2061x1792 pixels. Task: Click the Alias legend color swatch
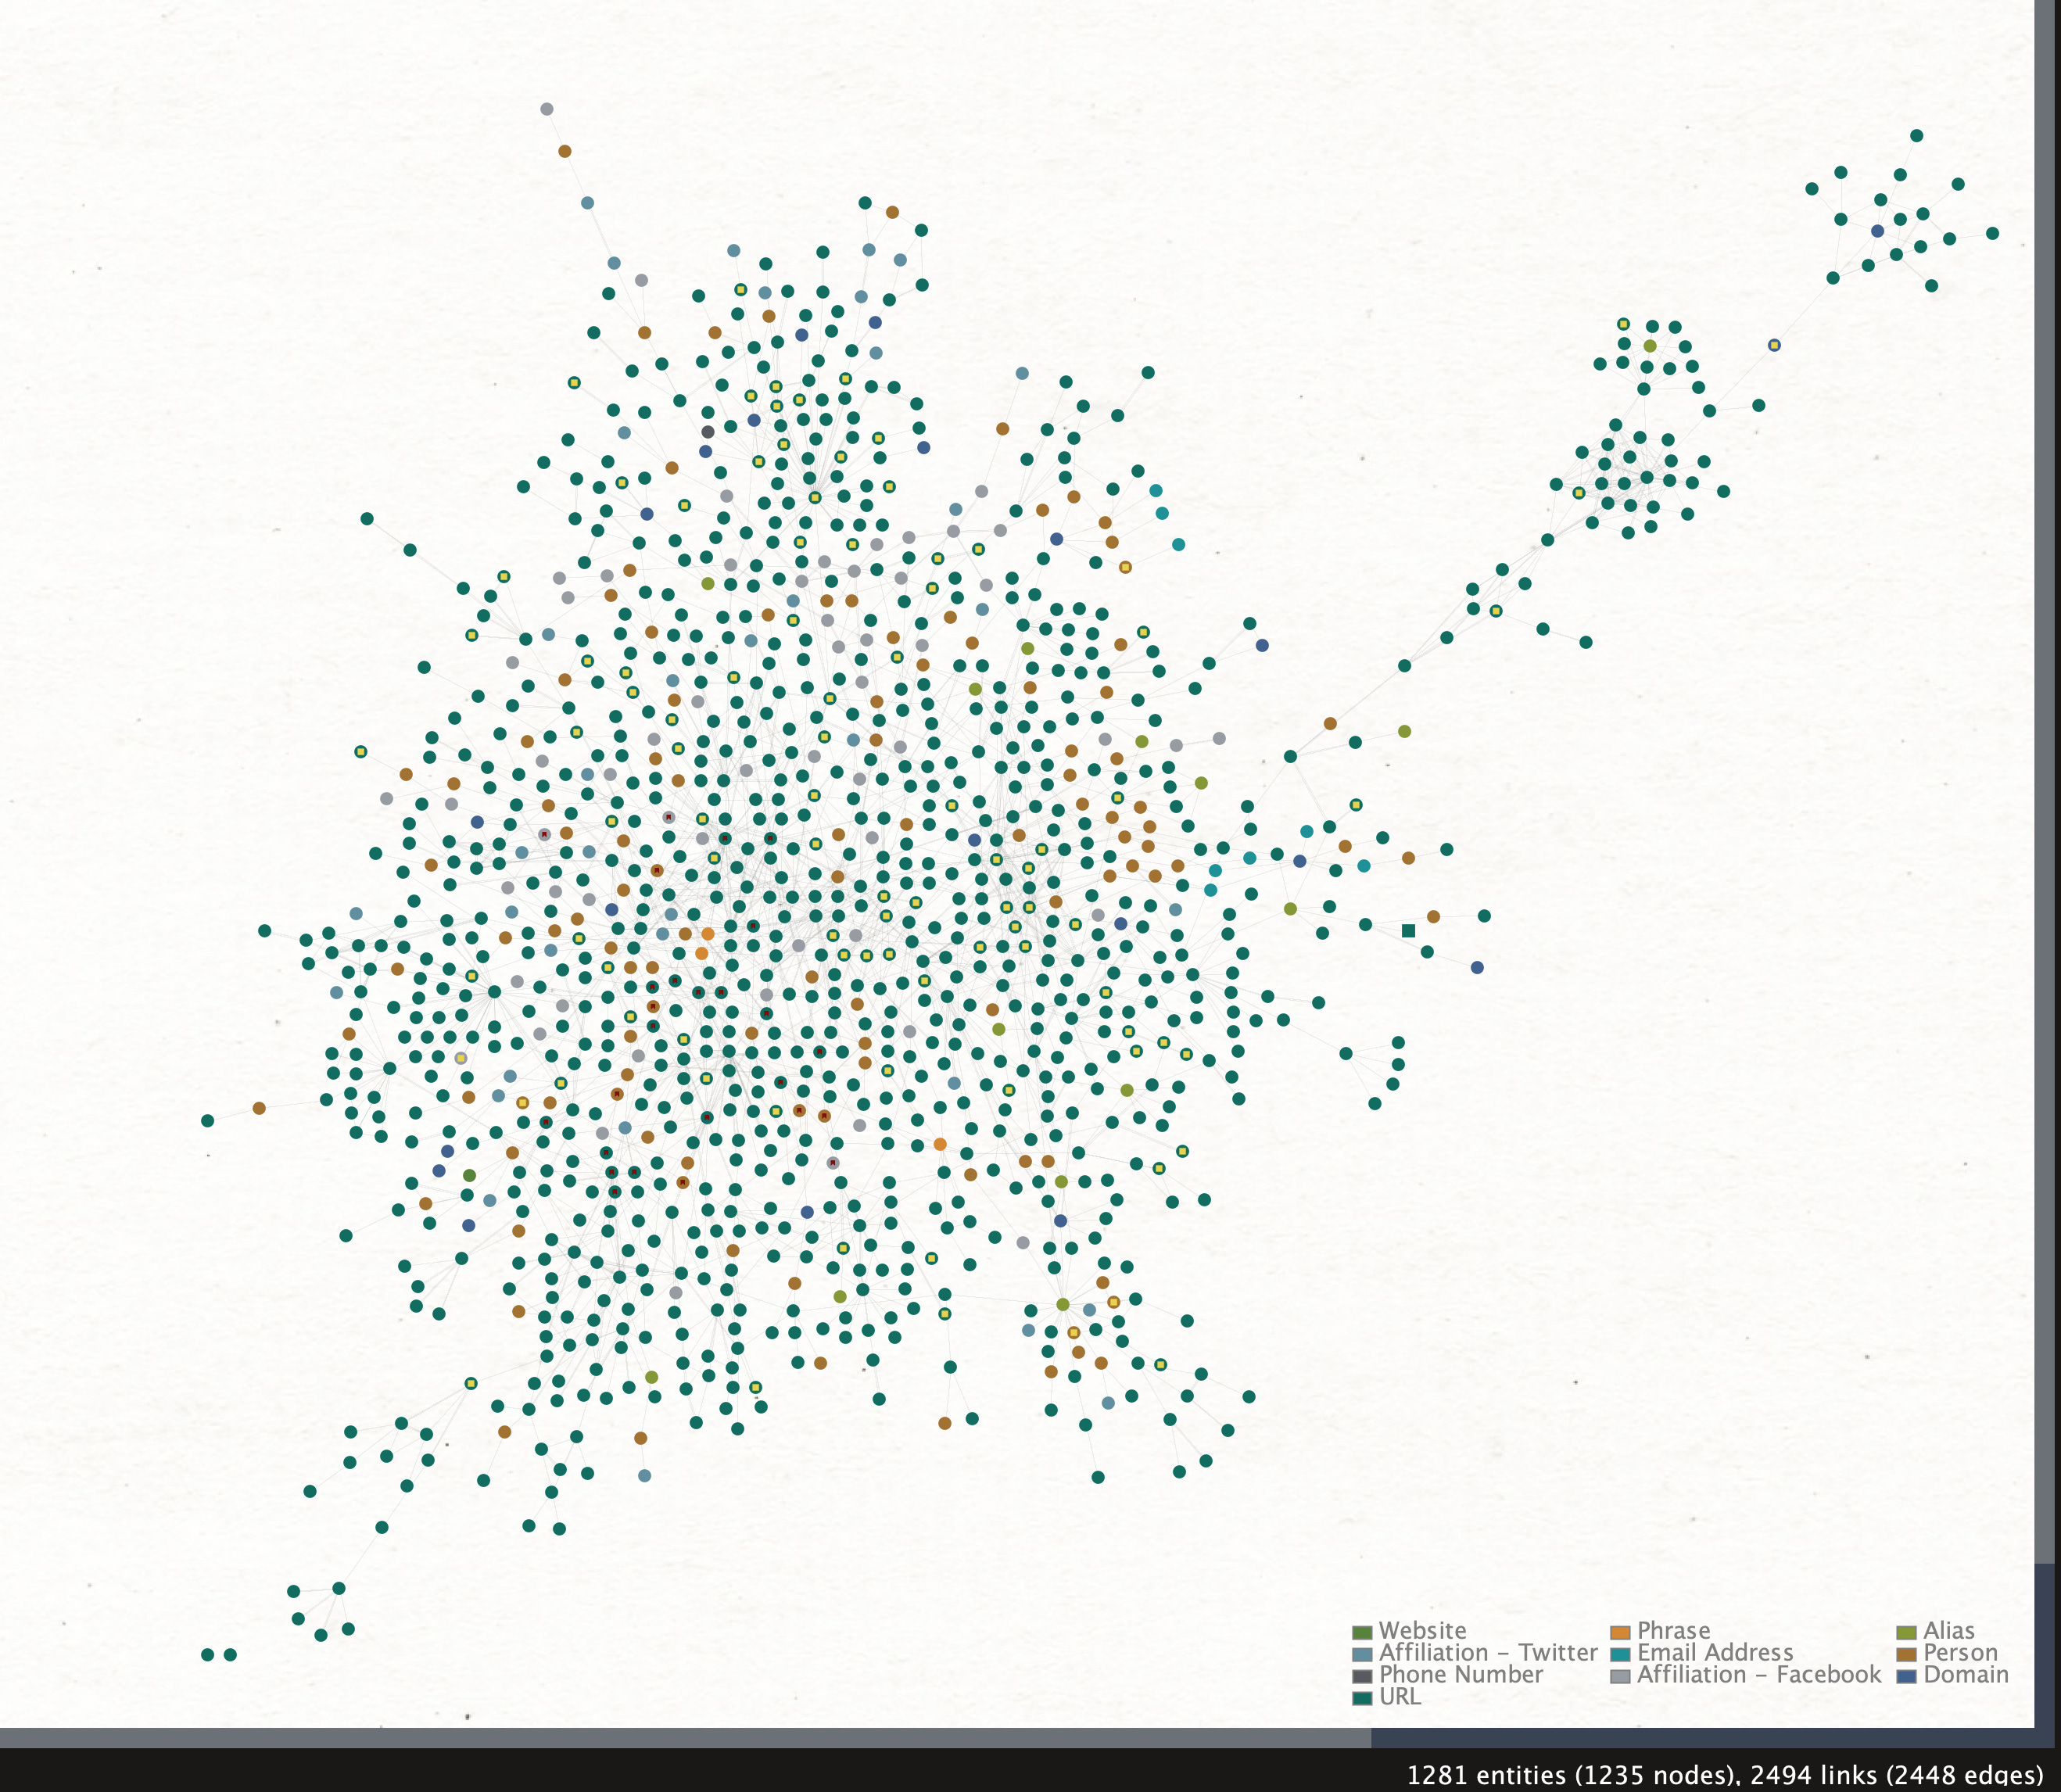[x=1906, y=1632]
